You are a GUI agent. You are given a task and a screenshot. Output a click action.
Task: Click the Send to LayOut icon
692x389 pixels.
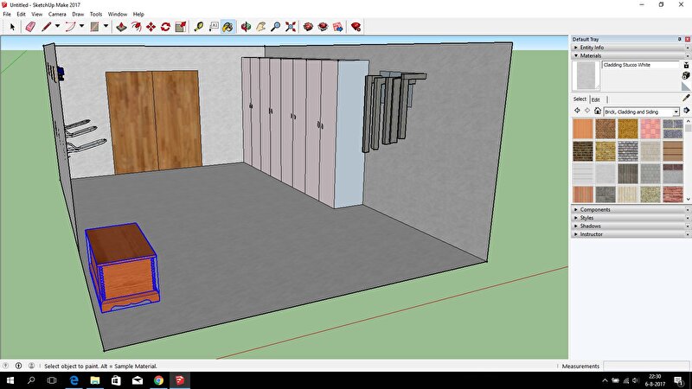(338, 27)
